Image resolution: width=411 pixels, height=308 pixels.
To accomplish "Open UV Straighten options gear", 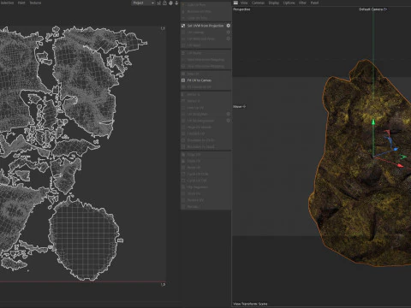I will tap(229, 114).
